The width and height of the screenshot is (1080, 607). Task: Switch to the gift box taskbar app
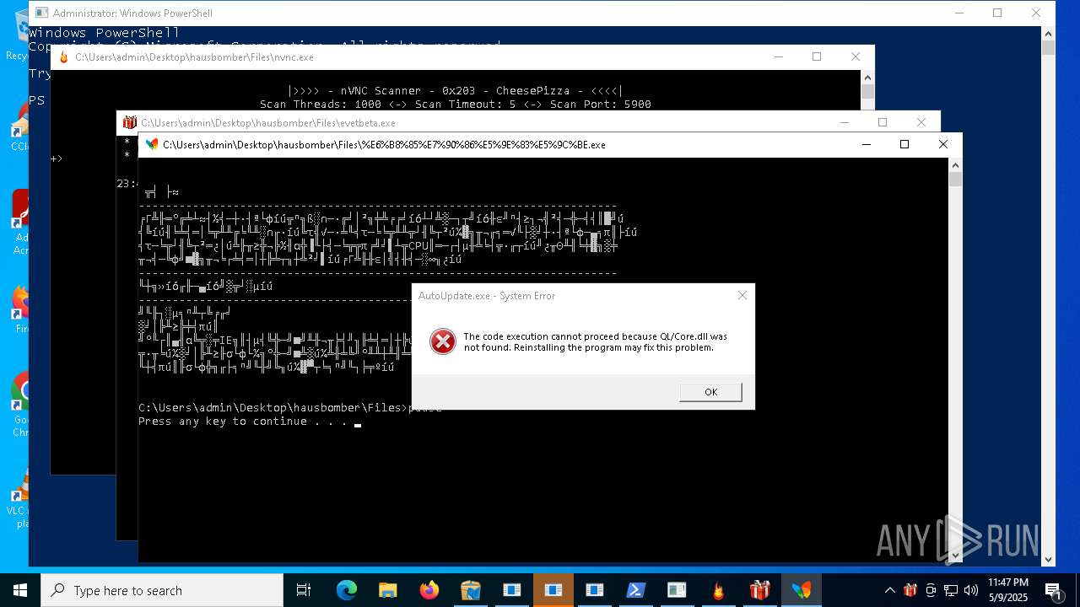click(x=759, y=590)
